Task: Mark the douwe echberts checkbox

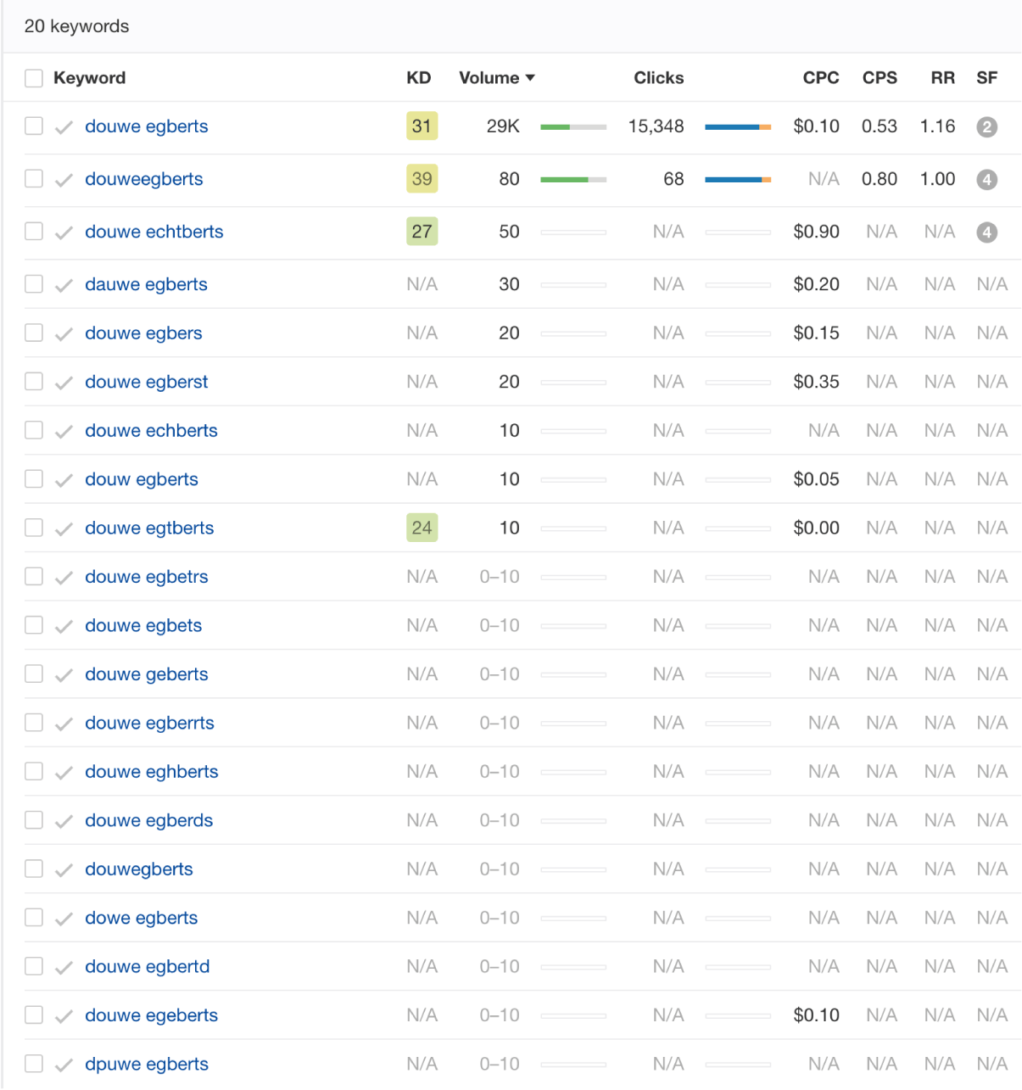Action: pyautogui.click(x=34, y=430)
